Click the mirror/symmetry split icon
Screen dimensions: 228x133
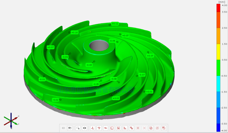(85, 128)
